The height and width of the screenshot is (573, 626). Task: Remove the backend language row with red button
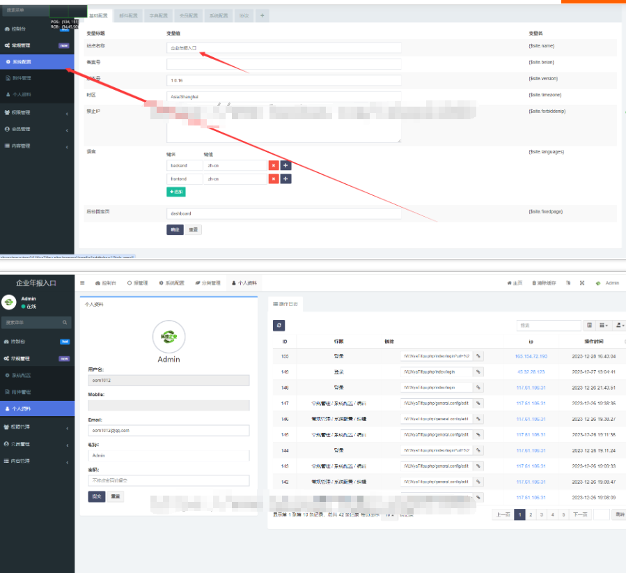click(x=274, y=165)
